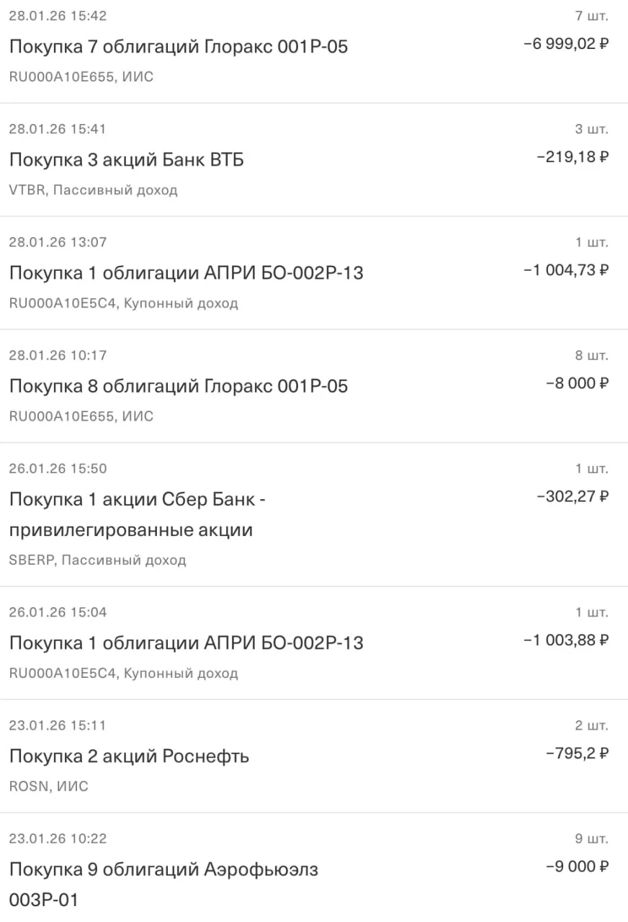Open the Сбер Банк preferred shares purchase
Viewport: 628px width, 922px height.
(x=314, y=514)
